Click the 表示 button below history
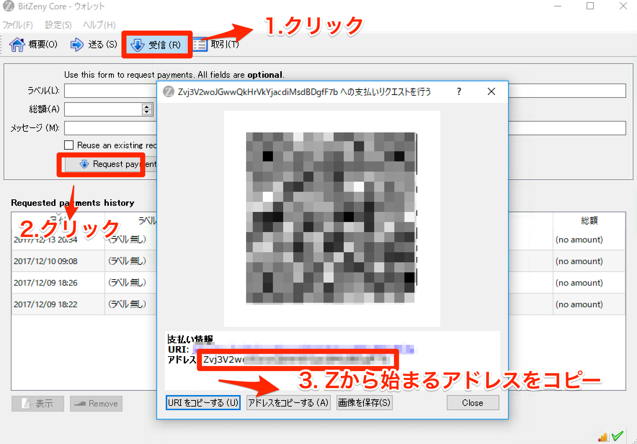 pos(38,404)
